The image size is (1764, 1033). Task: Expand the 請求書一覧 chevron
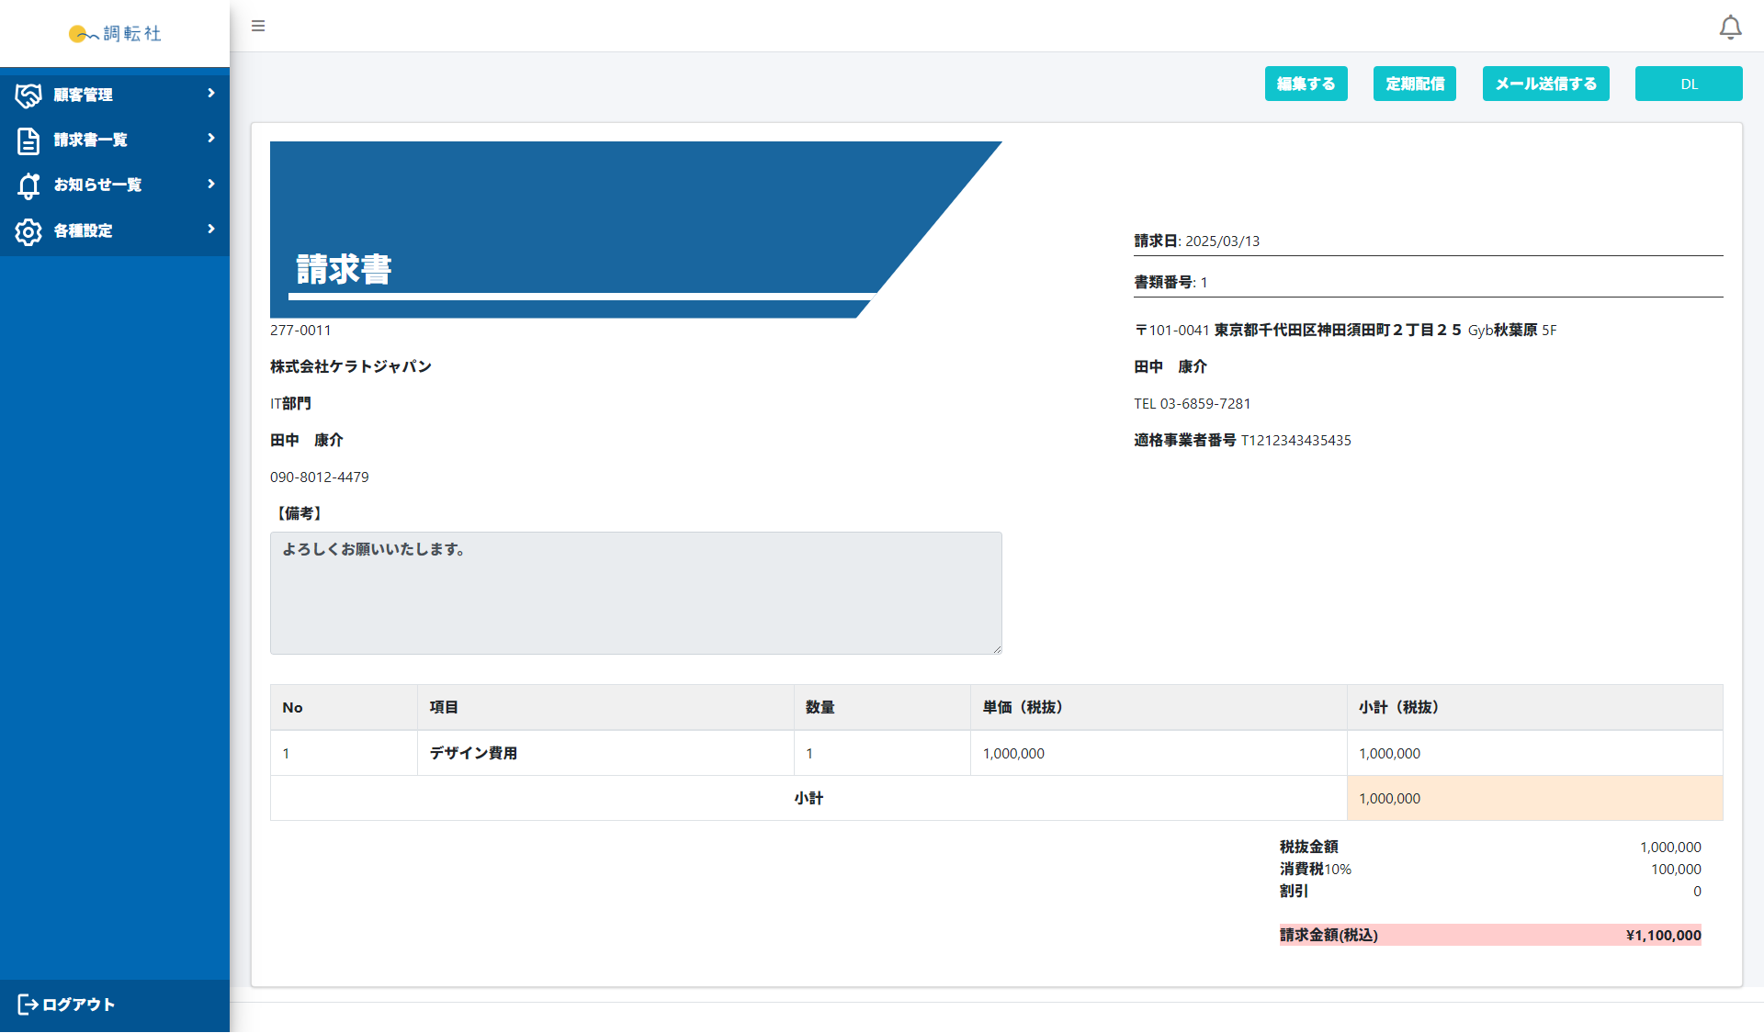(x=211, y=138)
